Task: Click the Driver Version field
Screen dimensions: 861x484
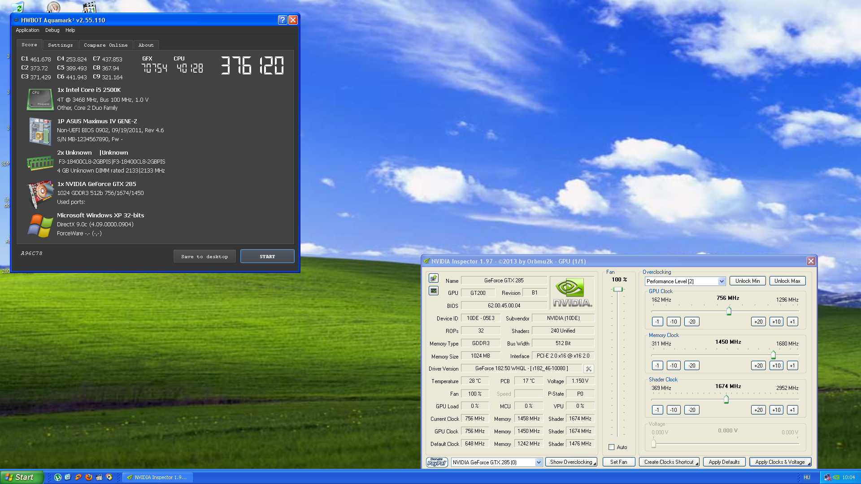Action: tap(522, 368)
